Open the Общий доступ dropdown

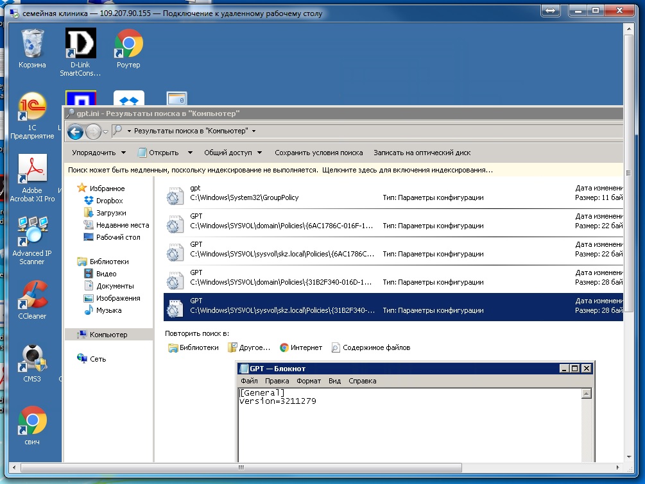pyautogui.click(x=233, y=153)
